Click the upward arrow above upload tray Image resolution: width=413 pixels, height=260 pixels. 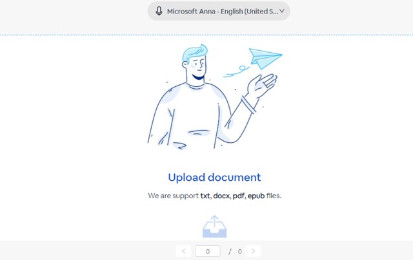tap(215, 221)
